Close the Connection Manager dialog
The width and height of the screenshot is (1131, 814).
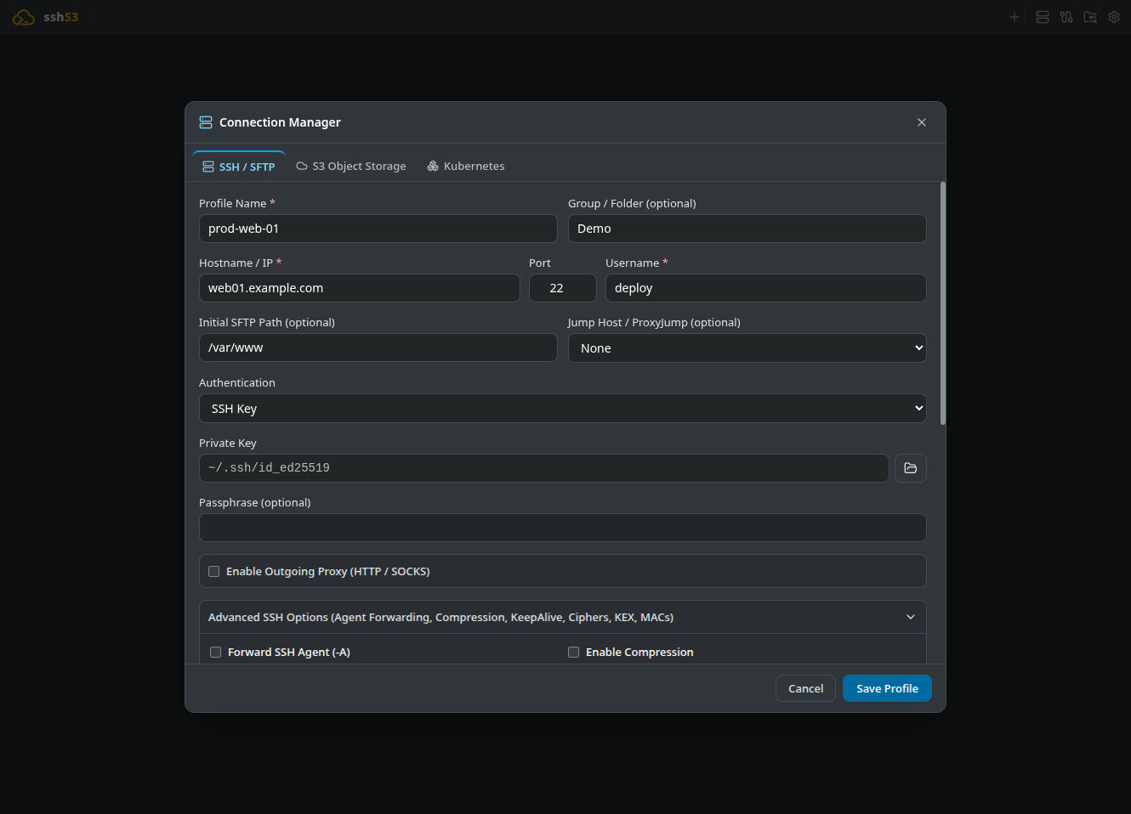(922, 122)
